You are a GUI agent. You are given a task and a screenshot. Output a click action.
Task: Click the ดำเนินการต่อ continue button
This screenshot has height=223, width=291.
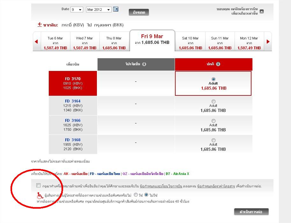(x=251, y=212)
